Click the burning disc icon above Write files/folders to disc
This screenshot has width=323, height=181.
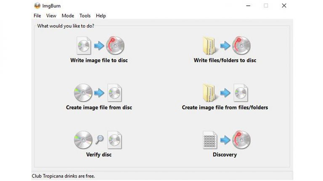[x=241, y=45]
